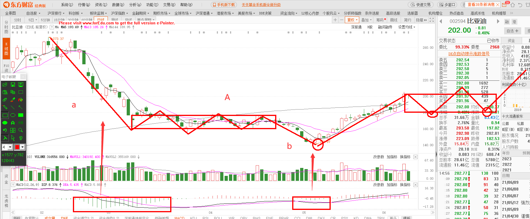Open the red color dropdown arrow in palette
The image size is (530, 219).
23,147
